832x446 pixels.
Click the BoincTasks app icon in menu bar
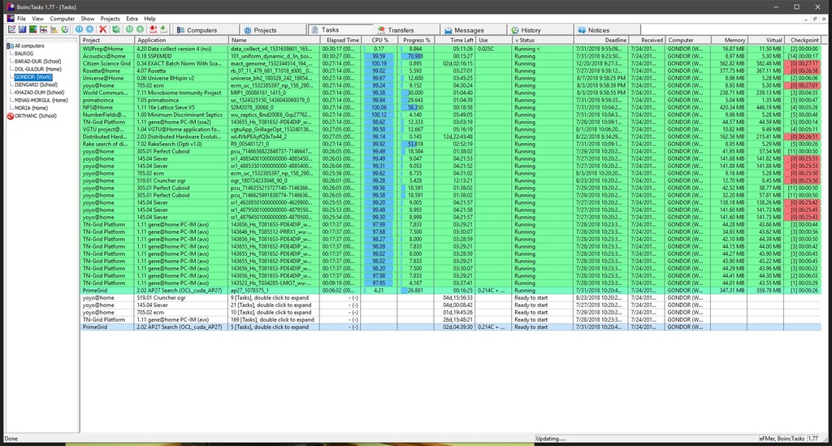(x=10, y=19)
